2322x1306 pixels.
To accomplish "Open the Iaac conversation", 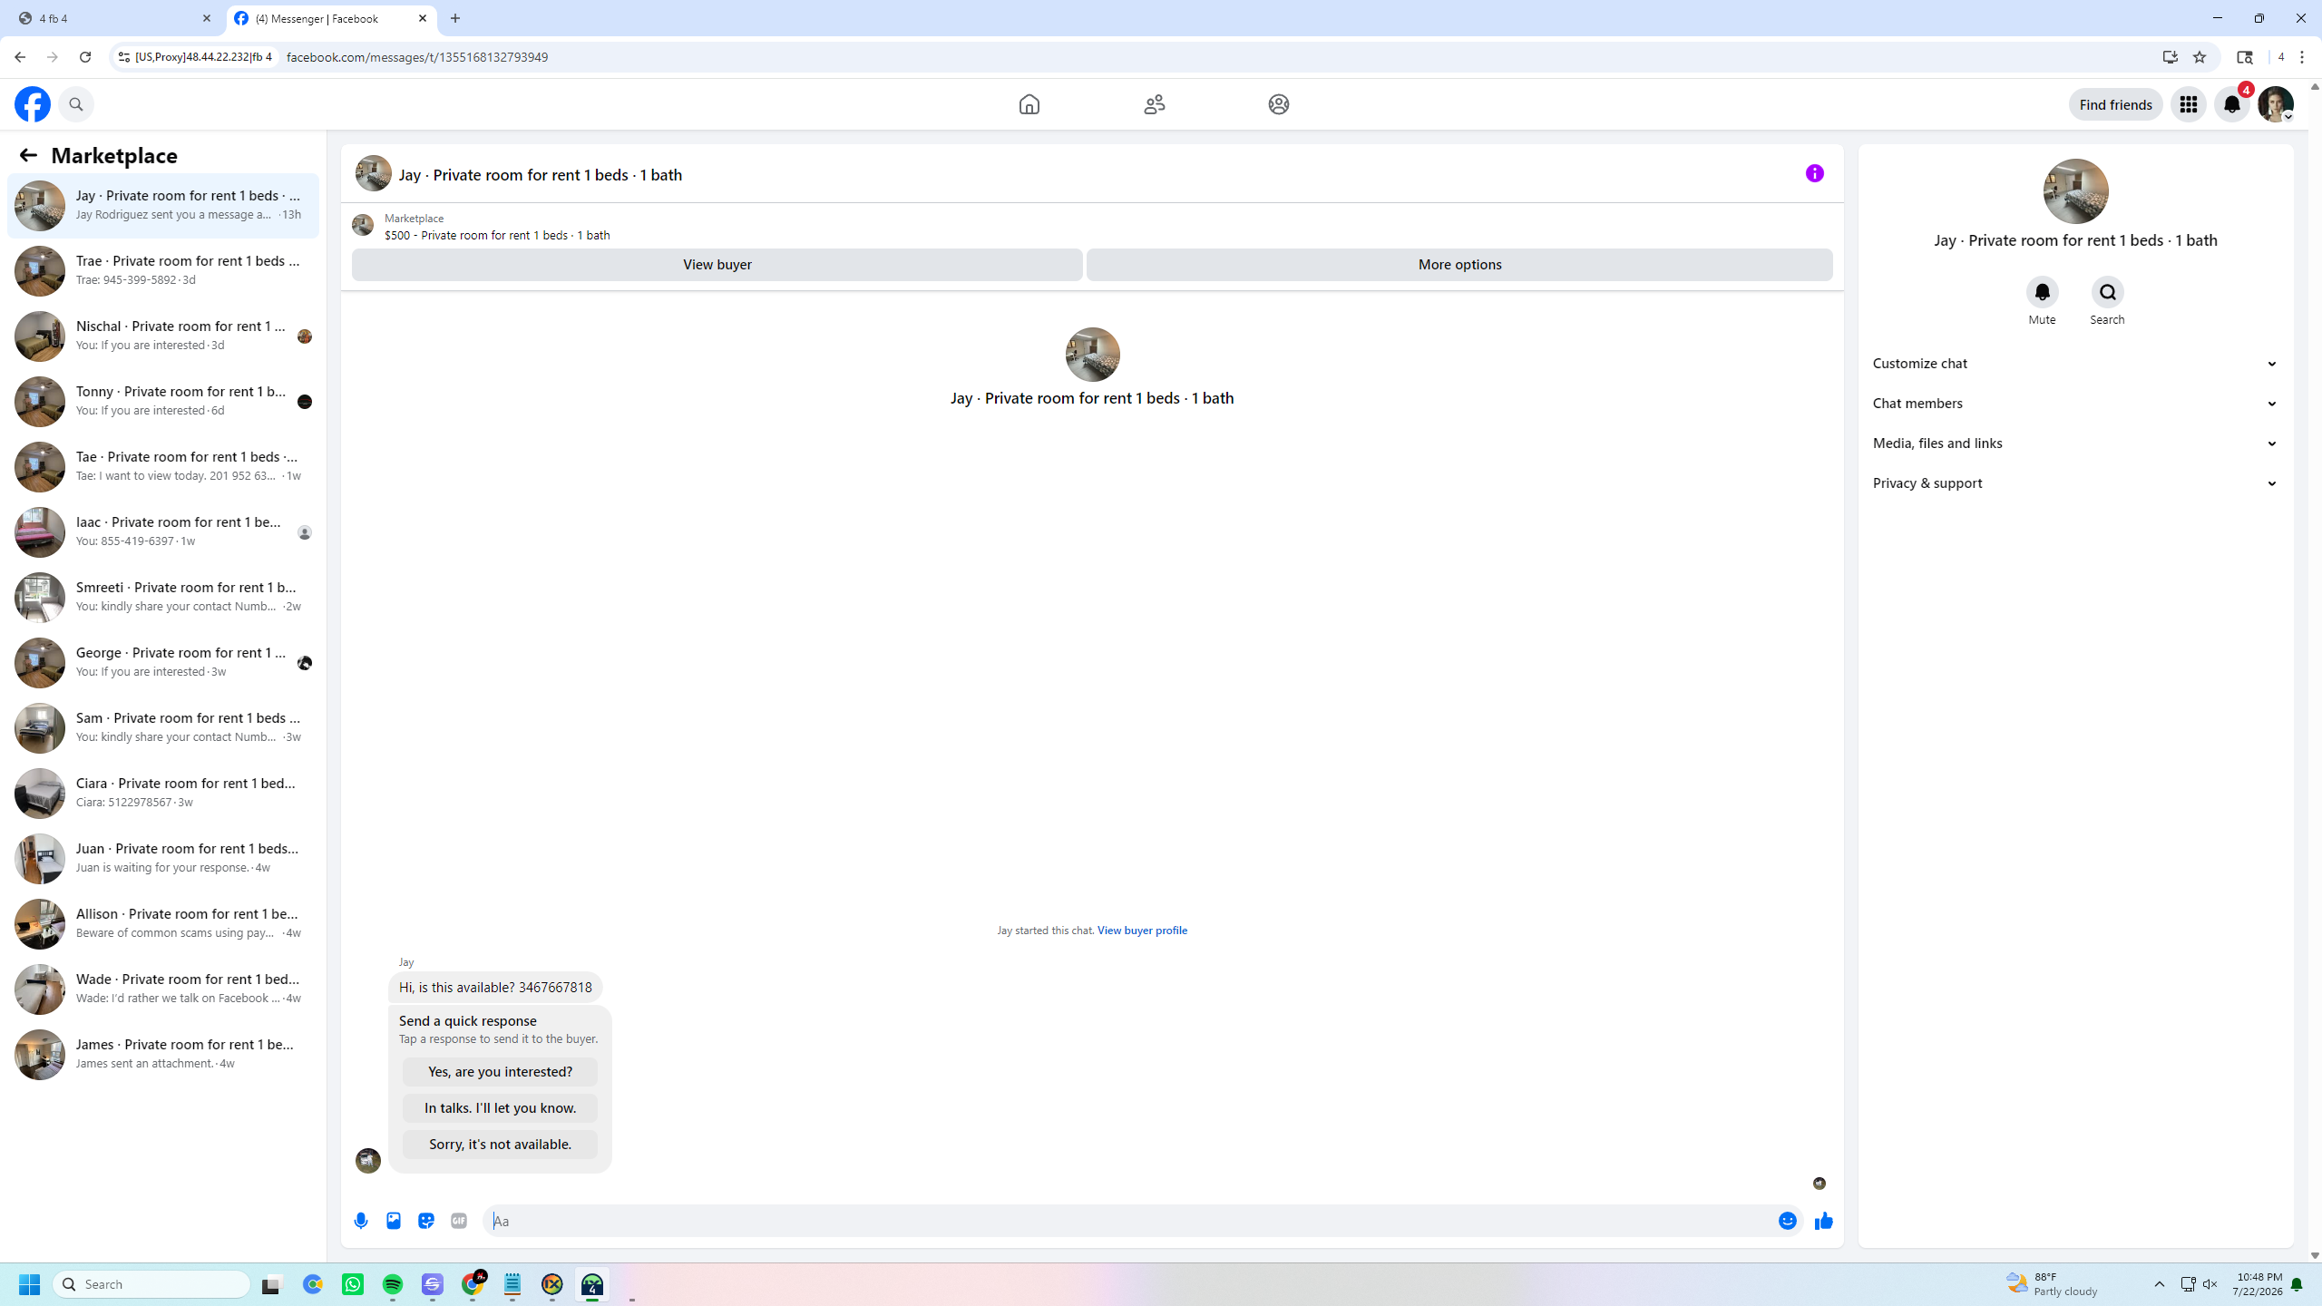I will (163, 532).
